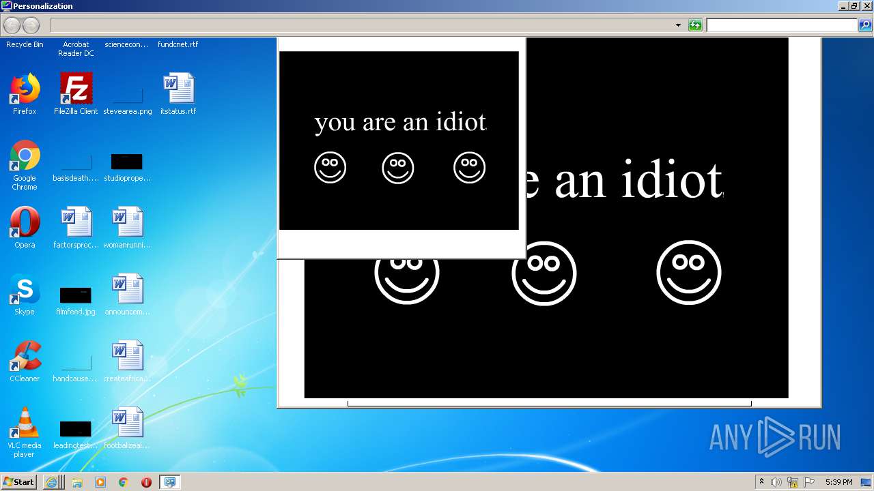Select the footballzeal... Word document
Image resolution: width=874 pixels, height=491 pixels.
127,428
